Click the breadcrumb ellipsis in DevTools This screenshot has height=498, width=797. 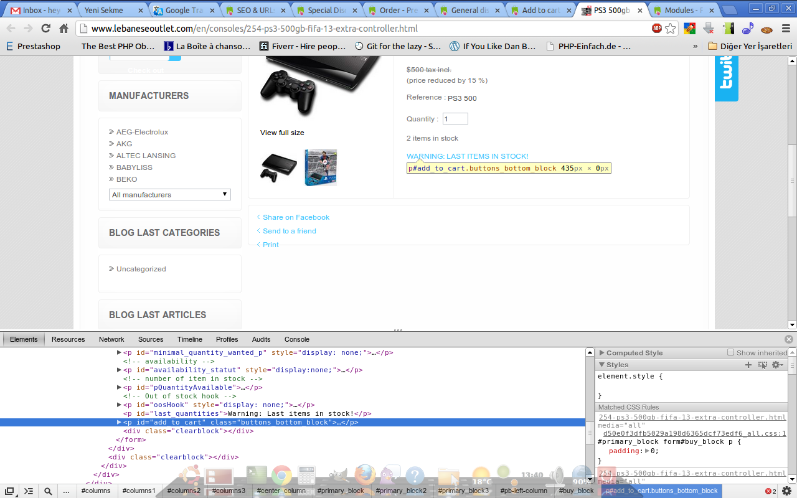tap(67, 491)
